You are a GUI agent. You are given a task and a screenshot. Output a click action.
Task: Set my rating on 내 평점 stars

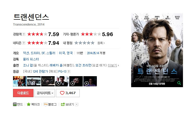tap(85, 43)
